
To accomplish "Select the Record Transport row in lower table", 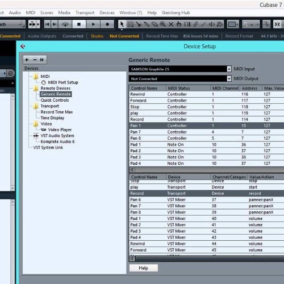I will click(207, 193).
